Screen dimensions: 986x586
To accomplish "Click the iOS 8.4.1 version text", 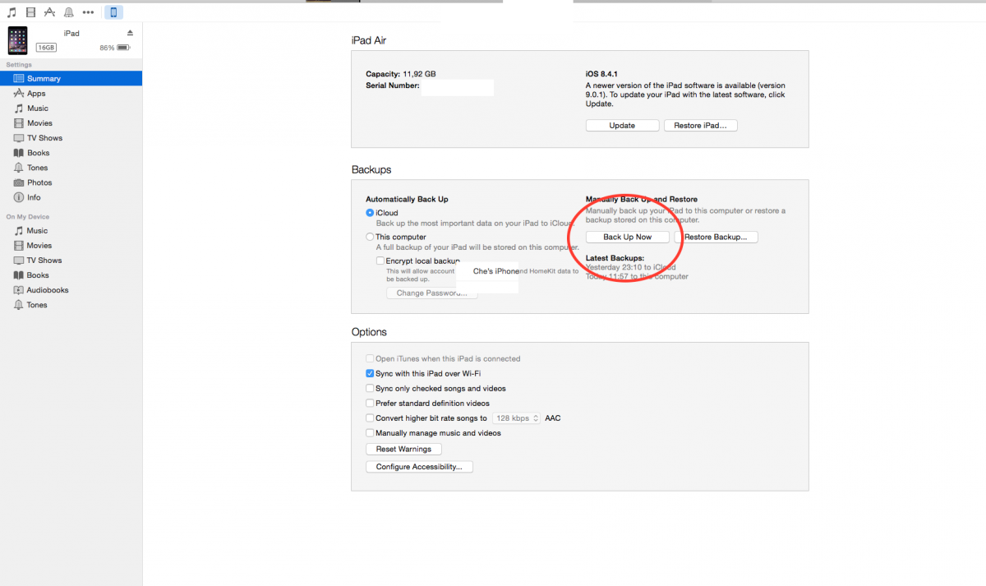I will 603,74.
